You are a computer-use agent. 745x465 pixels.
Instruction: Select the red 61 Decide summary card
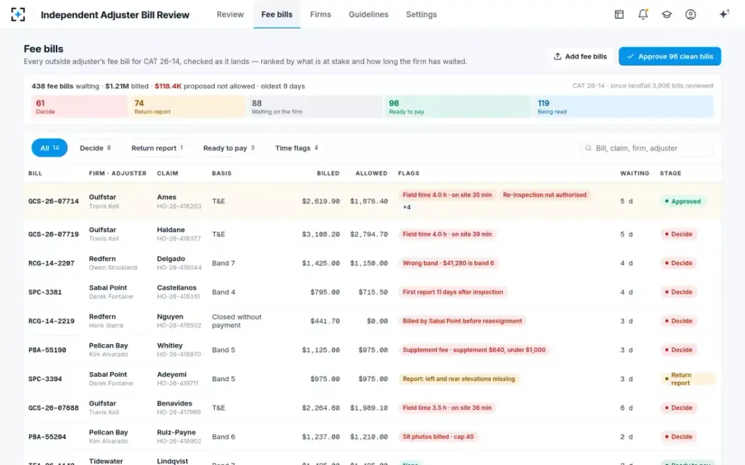(79, 107)
